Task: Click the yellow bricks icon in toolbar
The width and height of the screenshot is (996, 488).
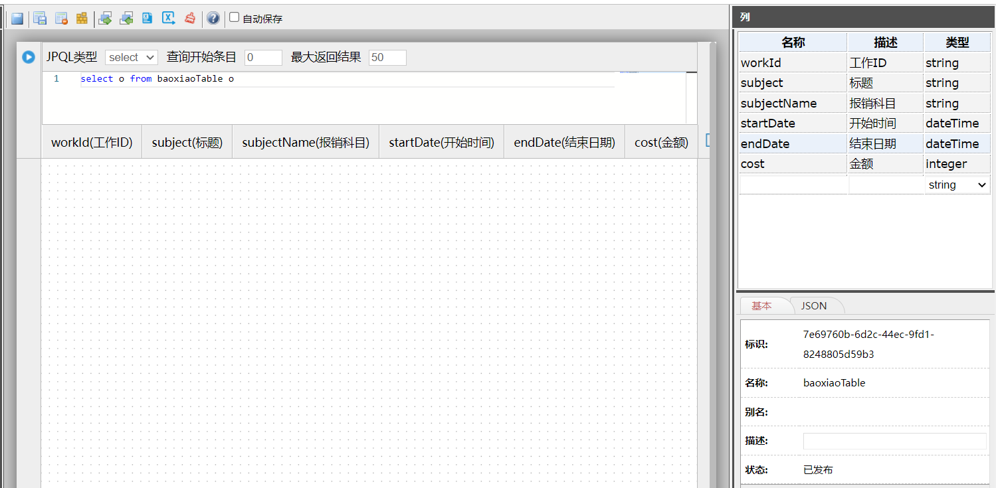Action: click(82, 19)
